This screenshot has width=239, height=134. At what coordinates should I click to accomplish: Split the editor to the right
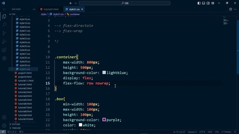[x=230, y=9]
